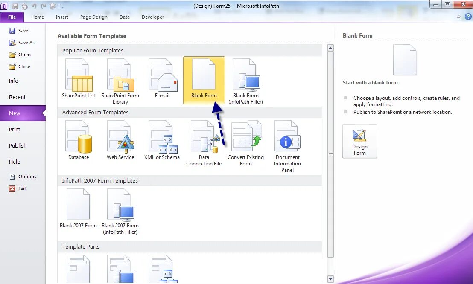Click the InfoPath application icon in title bar

(4, 6)
